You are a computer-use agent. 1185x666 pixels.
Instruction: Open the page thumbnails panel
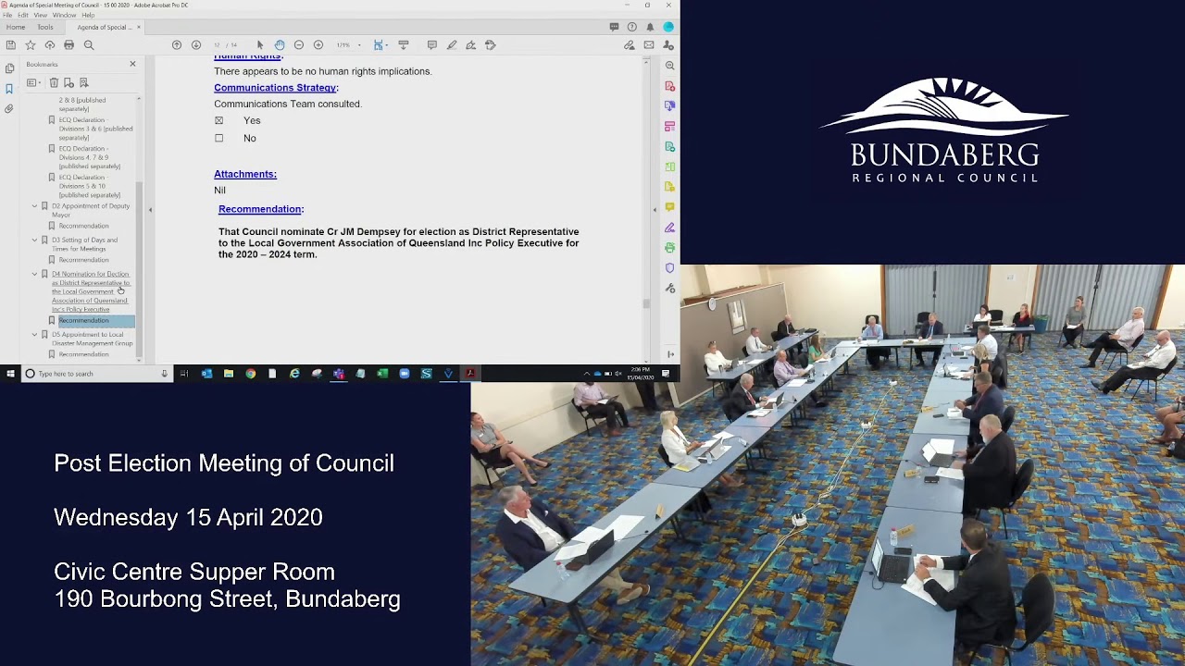pos(9,68)
